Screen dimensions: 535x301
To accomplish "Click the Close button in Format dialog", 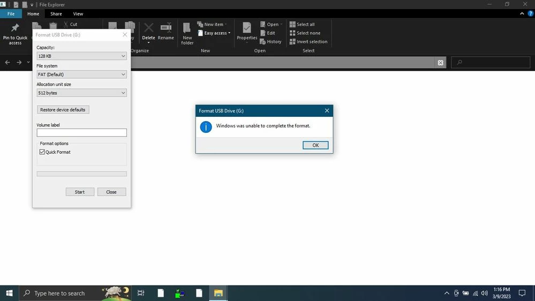I will [x=111, y=192].
